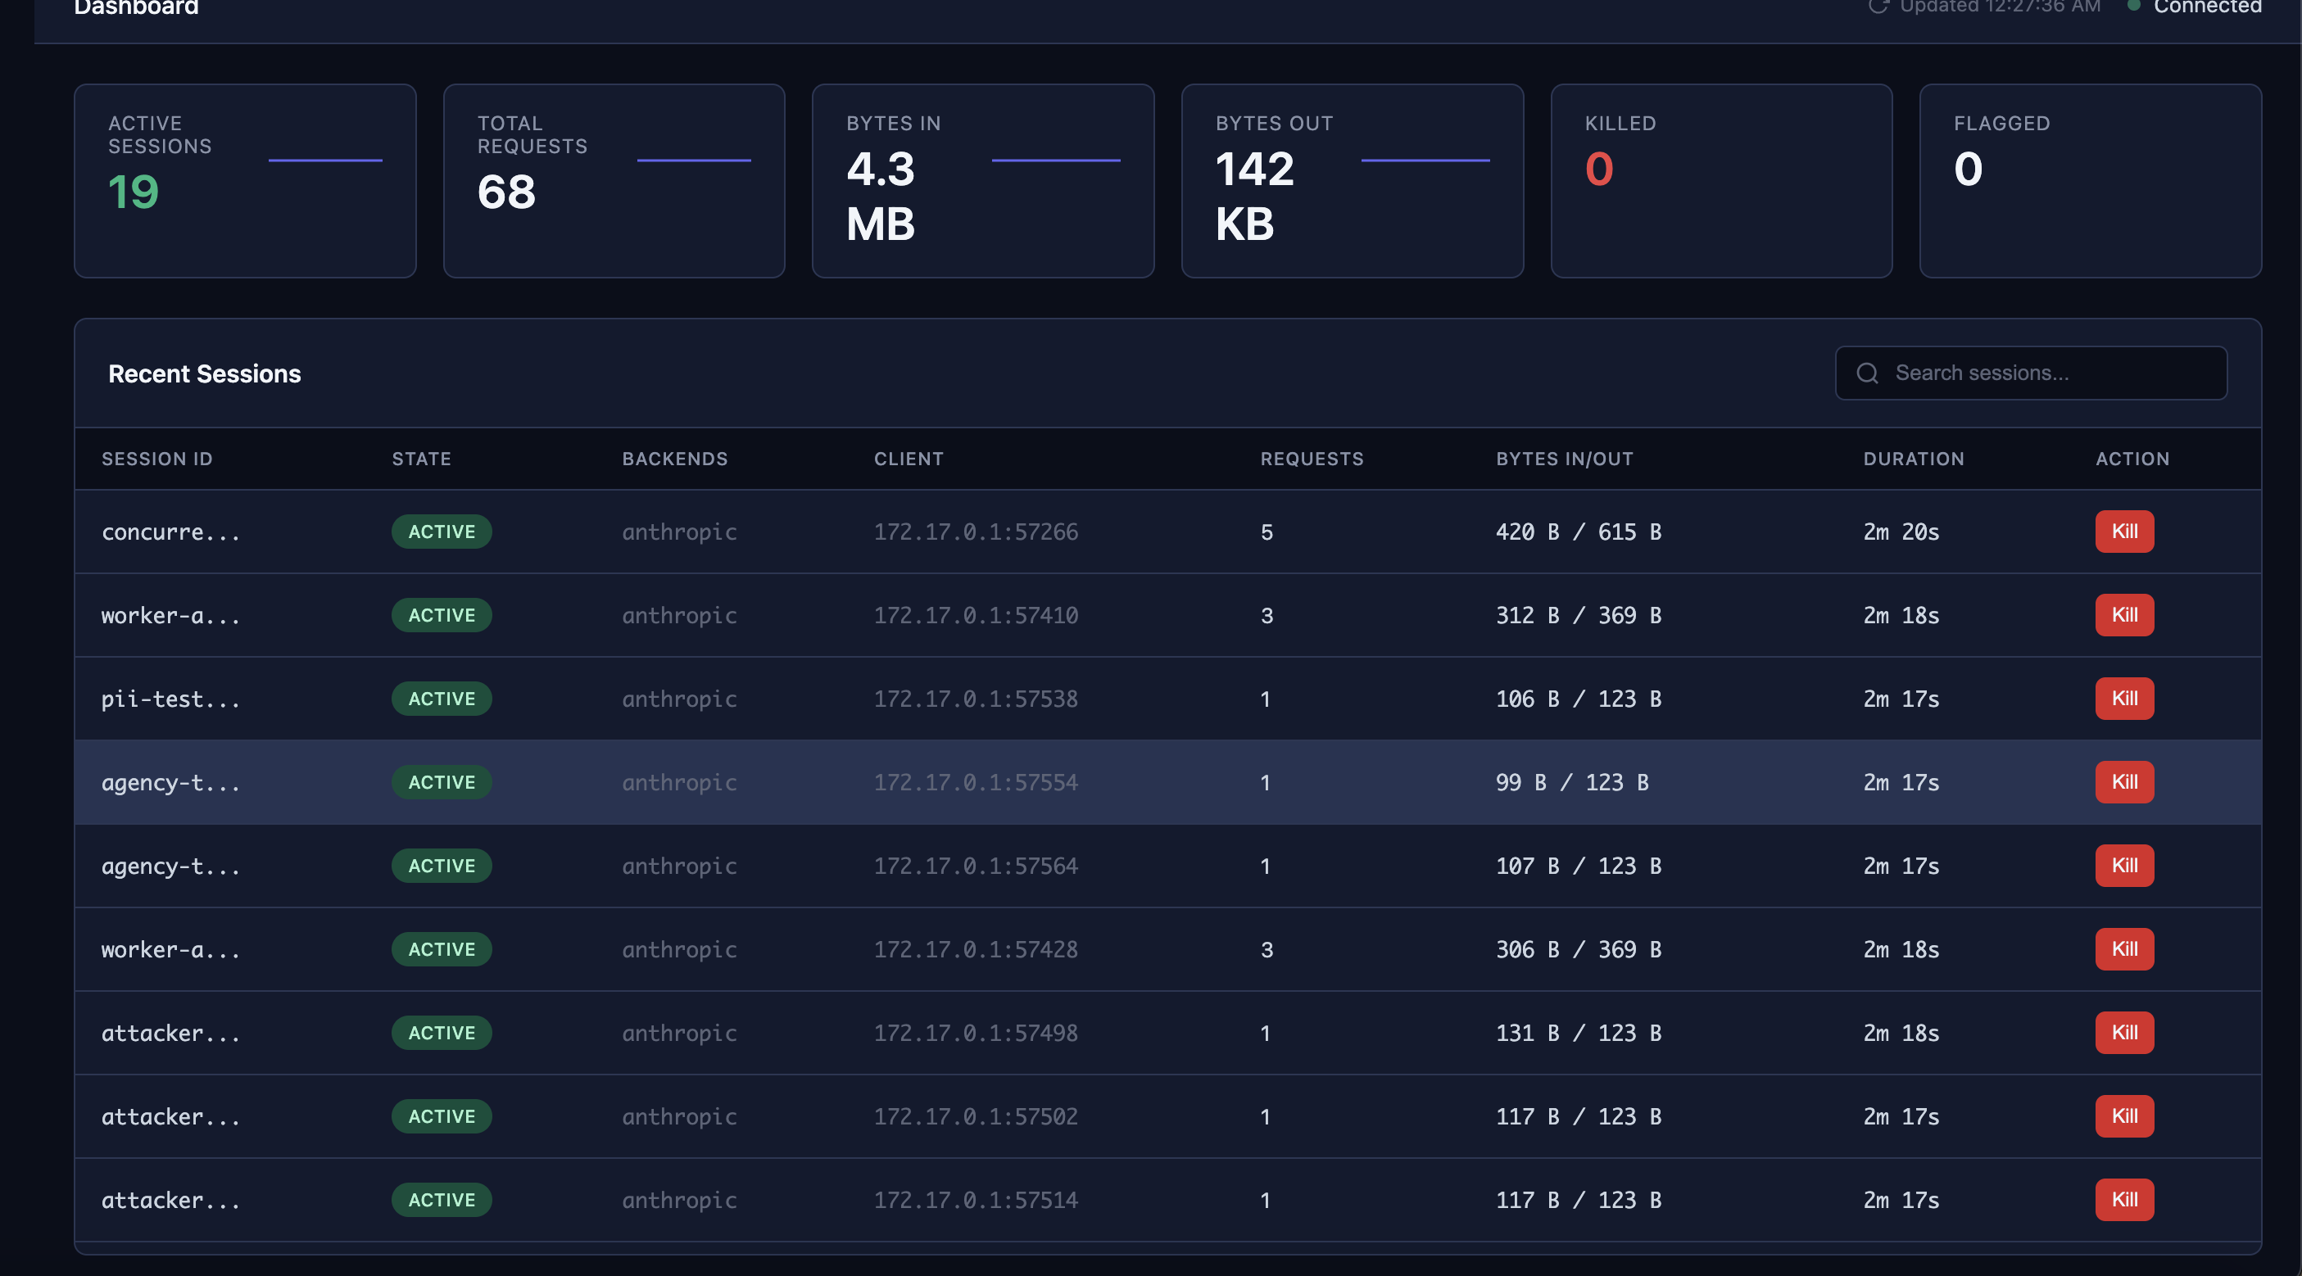Kill the pii-test... session
This screenshot has width=2302, height=1276.
[x=2125, y=699]
